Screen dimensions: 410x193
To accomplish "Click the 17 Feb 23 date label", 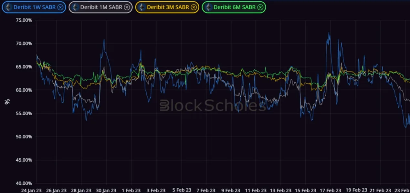I will coord(331,190).
